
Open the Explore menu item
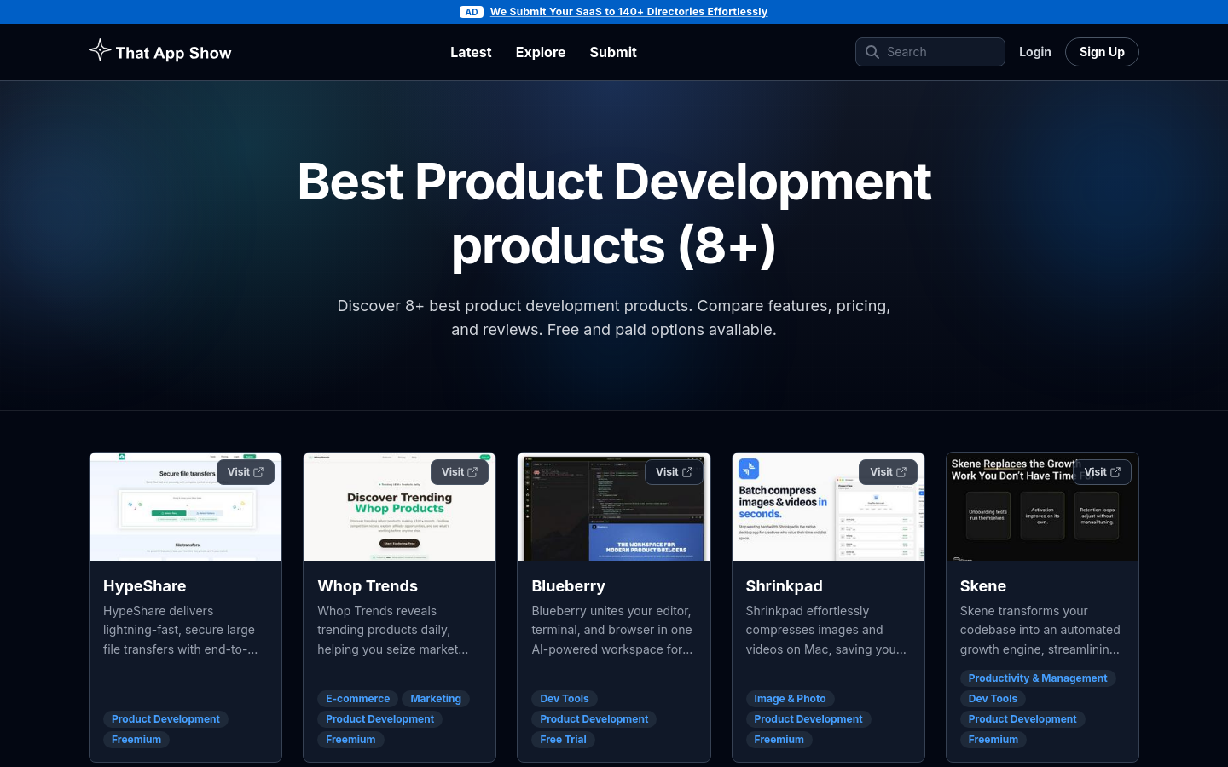click(541, 52)
